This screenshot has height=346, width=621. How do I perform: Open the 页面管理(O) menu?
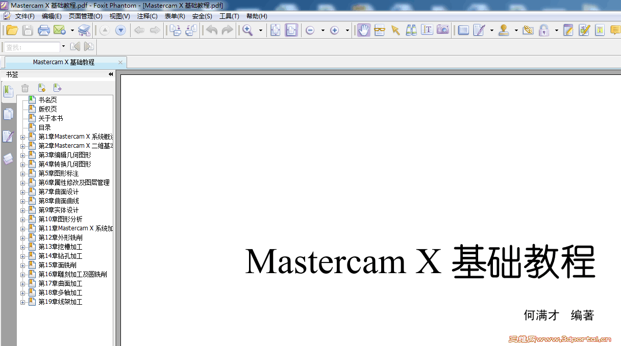pyautogui.click(x=86, y=16)
